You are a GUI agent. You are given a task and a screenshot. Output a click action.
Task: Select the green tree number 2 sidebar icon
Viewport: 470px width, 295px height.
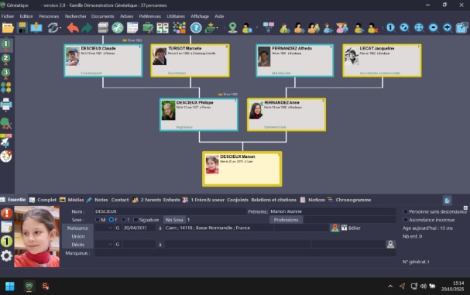point(5,59)
